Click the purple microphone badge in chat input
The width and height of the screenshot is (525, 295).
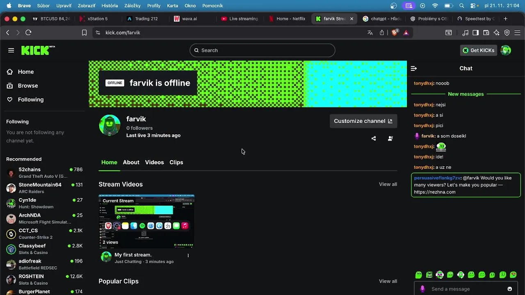click(x=423, y=289)
